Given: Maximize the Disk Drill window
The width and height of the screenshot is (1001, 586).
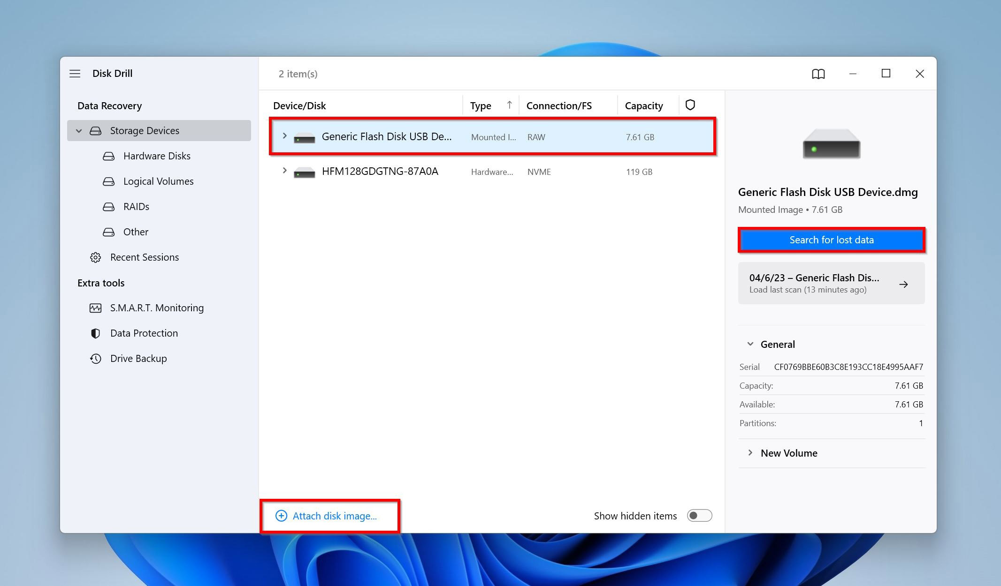Looking at the screenshot, I should pyautogui.click(x=886, y=74).
